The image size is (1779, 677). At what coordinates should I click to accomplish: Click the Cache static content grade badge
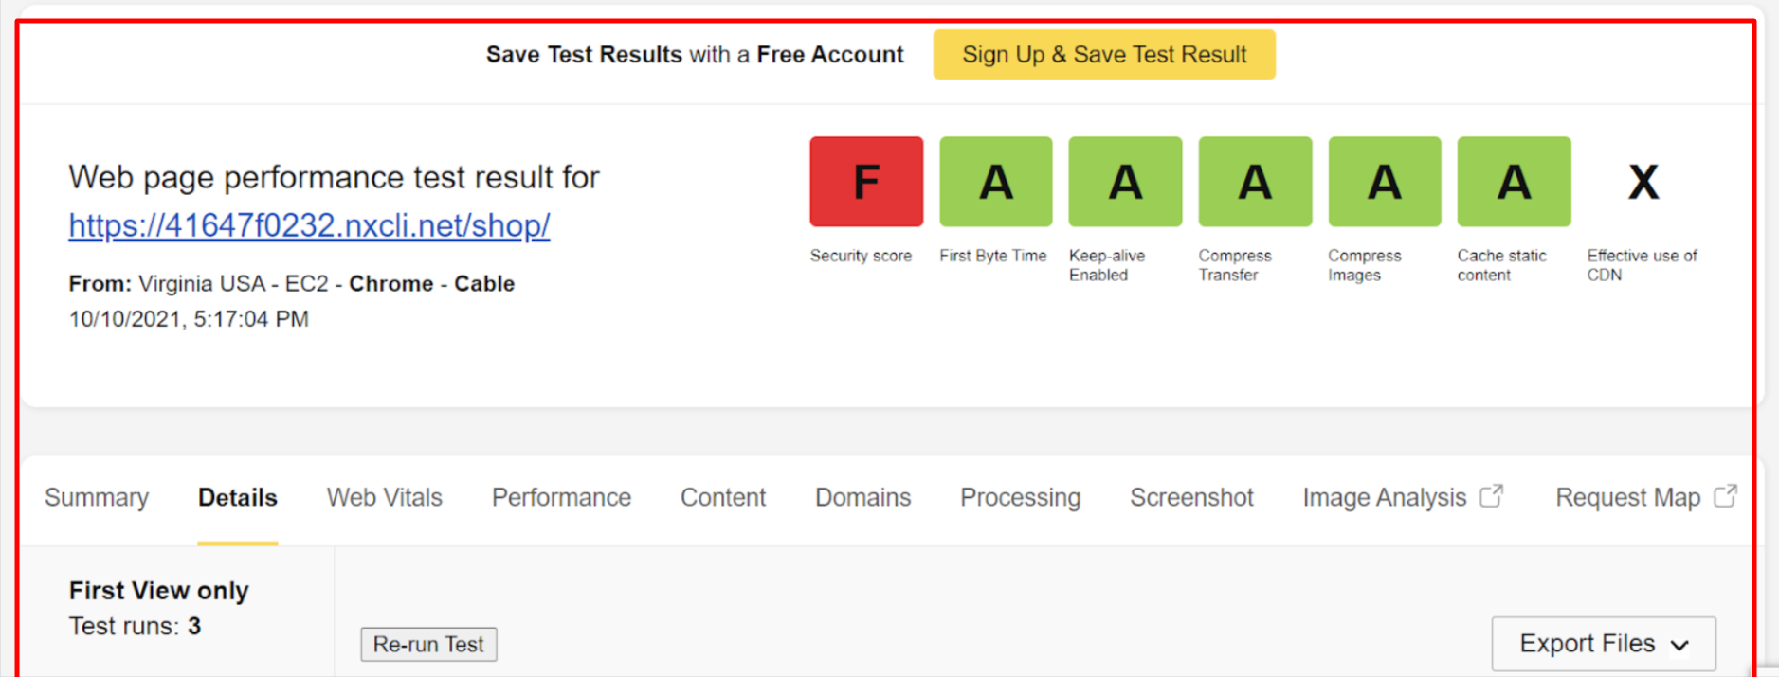(x=1514, y=182)
